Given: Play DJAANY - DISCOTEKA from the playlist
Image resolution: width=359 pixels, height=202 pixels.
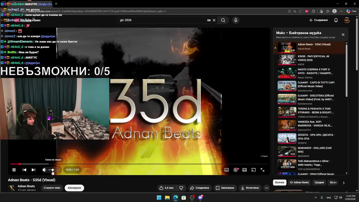Looking at the screenshot, I should [309, 100].
